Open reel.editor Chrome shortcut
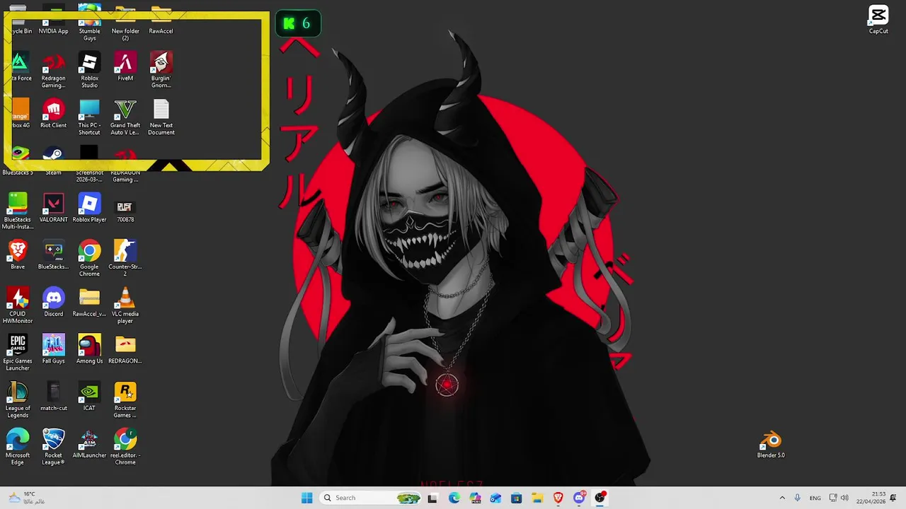The width and height of the screenshot is (906, 509). pyautogui.click(x=125, y=447)
